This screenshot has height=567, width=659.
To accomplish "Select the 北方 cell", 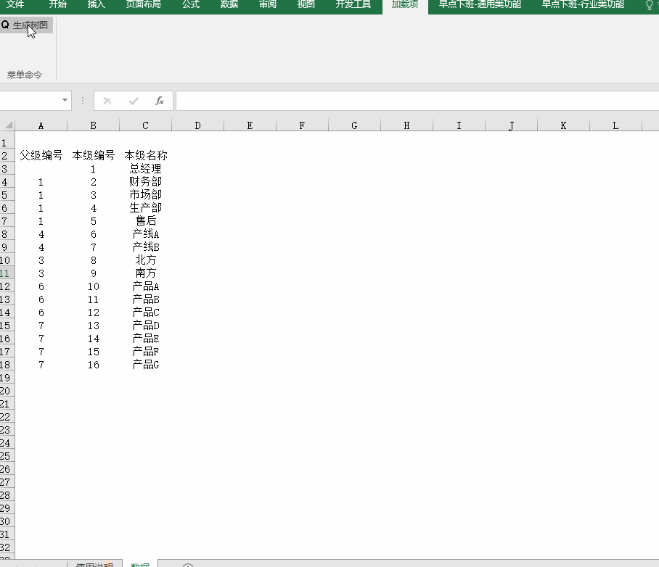I will tap(145, 260).
